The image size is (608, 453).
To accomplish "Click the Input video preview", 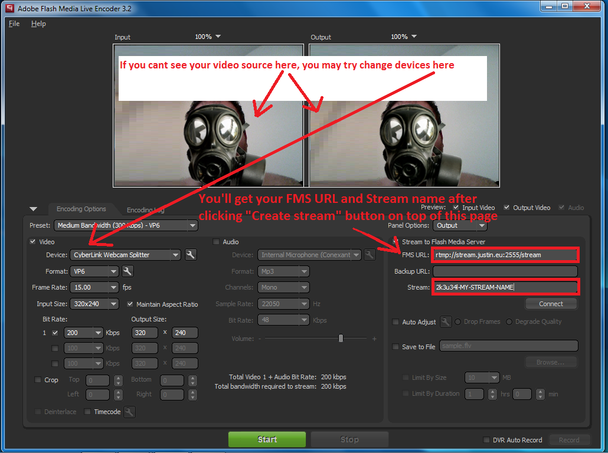I will pyautogui.click(x=208, y=116).
